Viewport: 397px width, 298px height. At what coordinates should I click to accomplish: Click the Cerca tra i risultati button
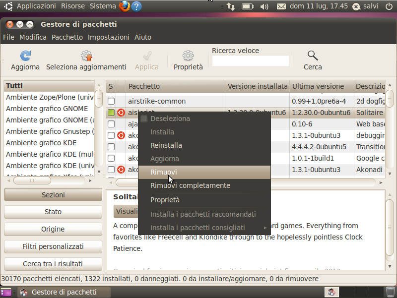53,264
